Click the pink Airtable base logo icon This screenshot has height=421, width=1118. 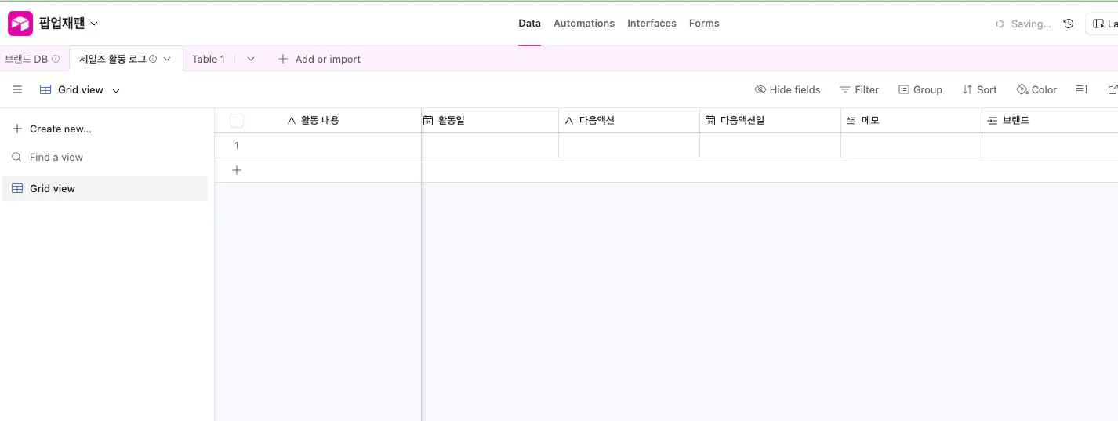tap(20, 24)
